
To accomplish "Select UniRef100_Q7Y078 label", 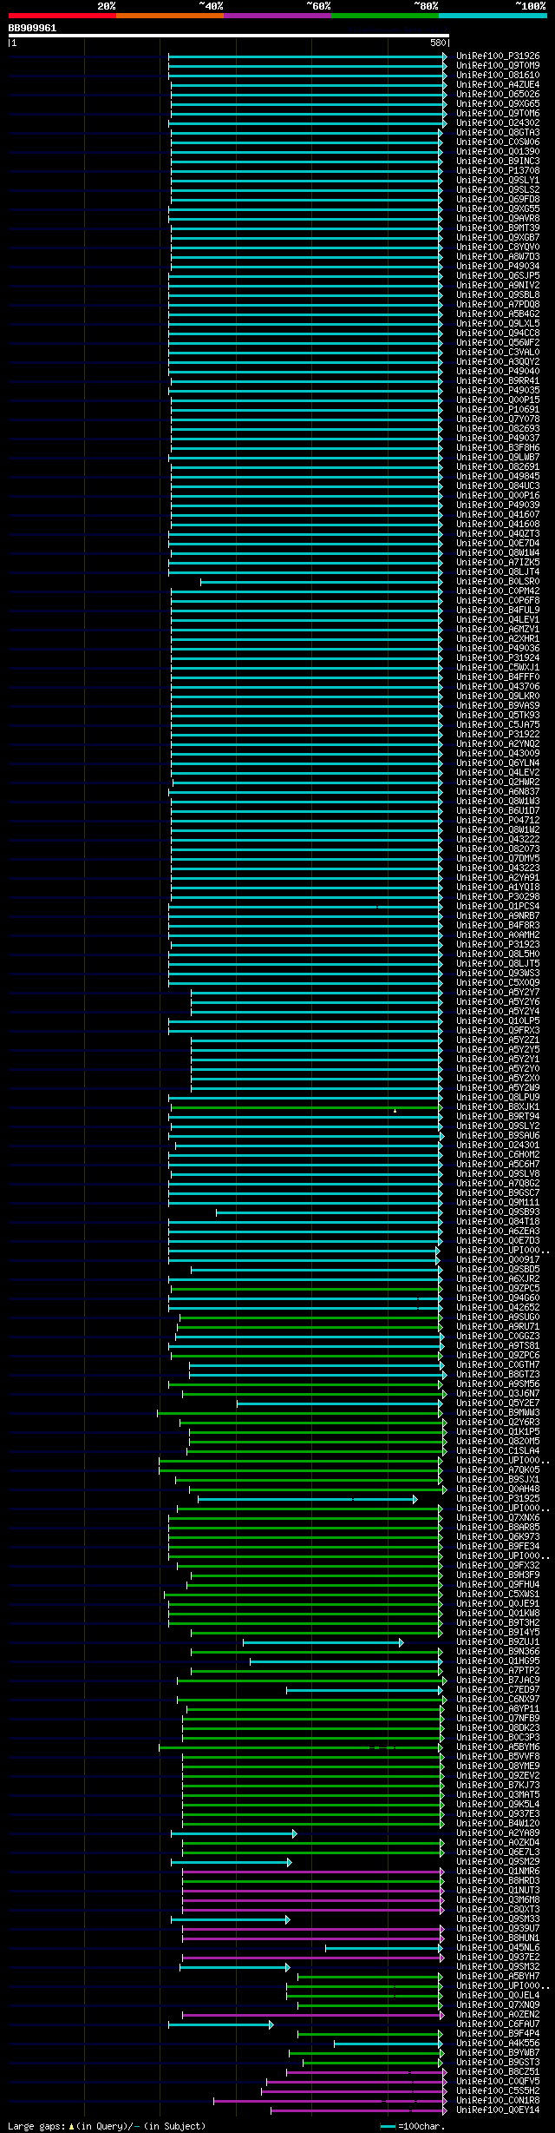I will 498,419.
